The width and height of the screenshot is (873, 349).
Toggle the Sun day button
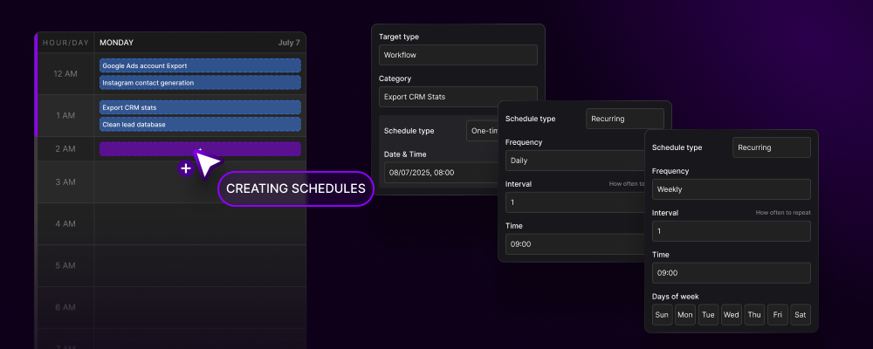pos(662,314)
